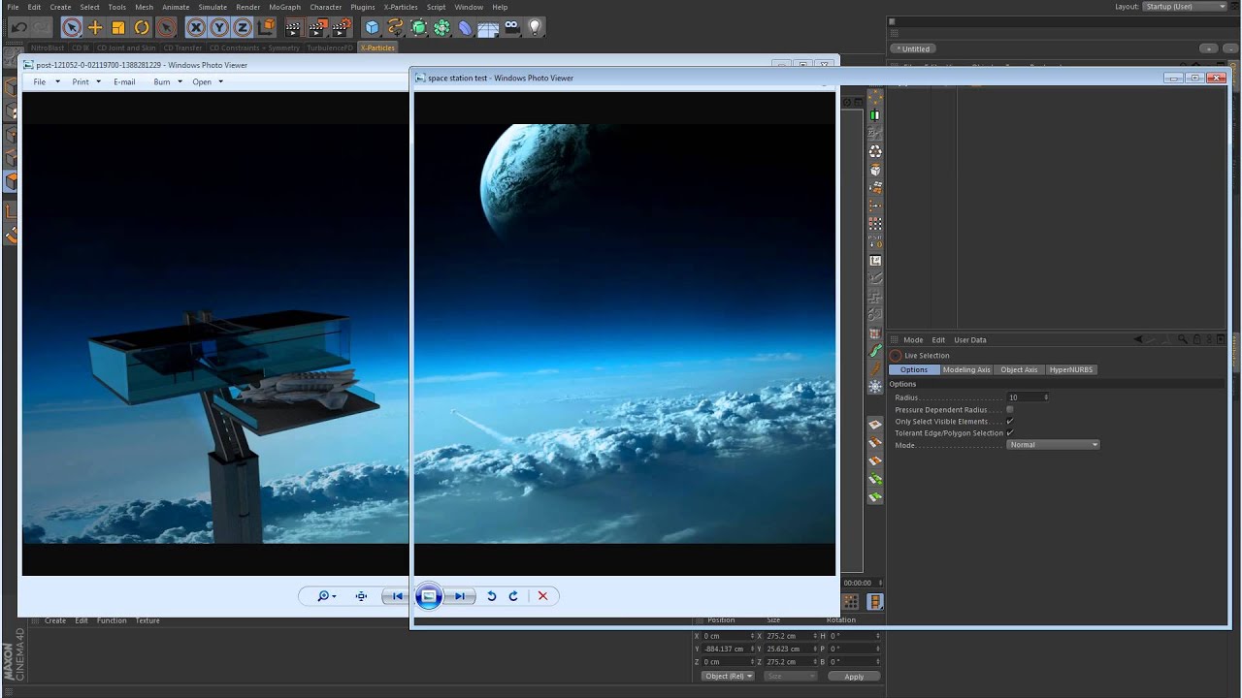The image size is (1242, 698).
Task: Open the Script menu
Action: 437,7
